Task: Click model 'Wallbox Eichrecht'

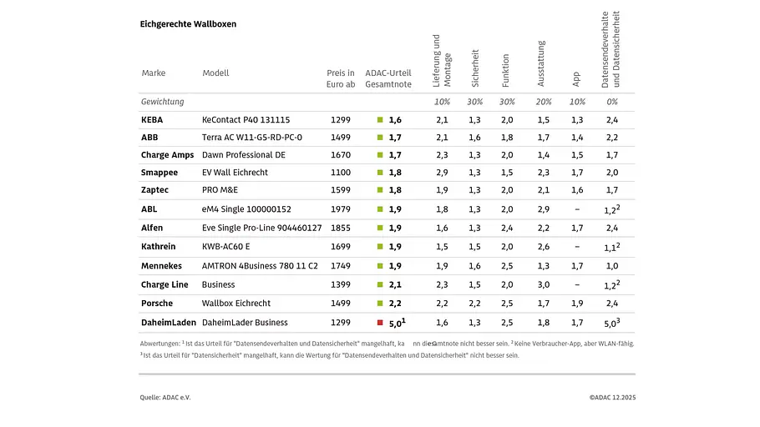Action: (x=236, y=303)
